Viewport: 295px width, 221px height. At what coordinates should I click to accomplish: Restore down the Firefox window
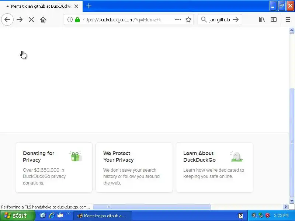coord(282,6)
